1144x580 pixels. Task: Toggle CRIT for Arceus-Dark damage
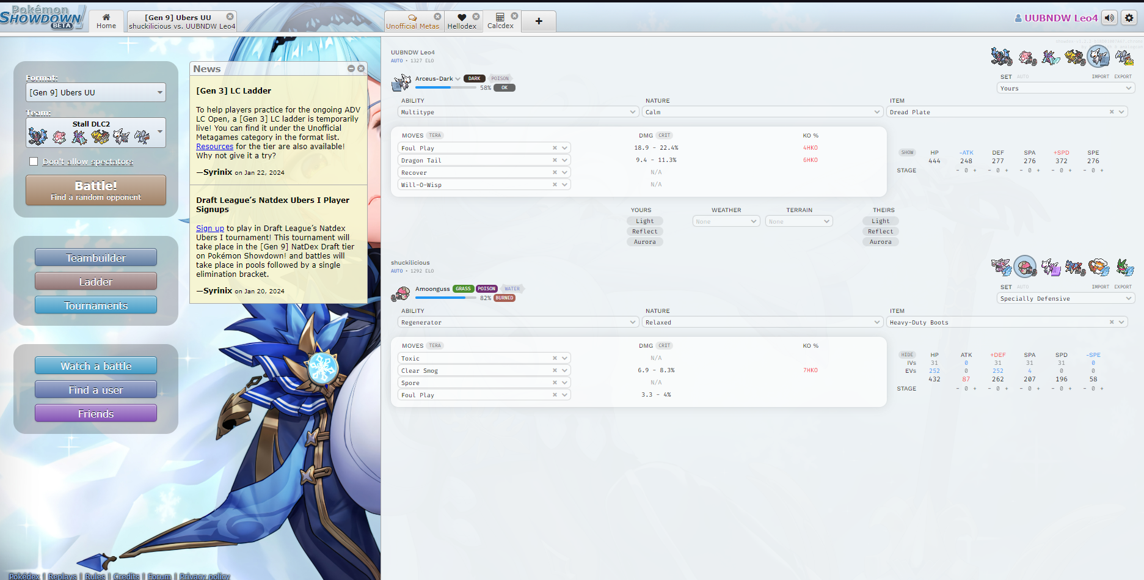click(665, 135)
